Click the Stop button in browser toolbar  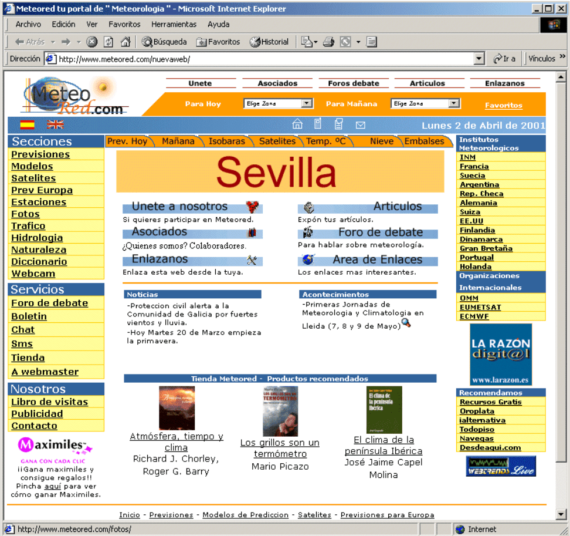click(x=92, y=42)
